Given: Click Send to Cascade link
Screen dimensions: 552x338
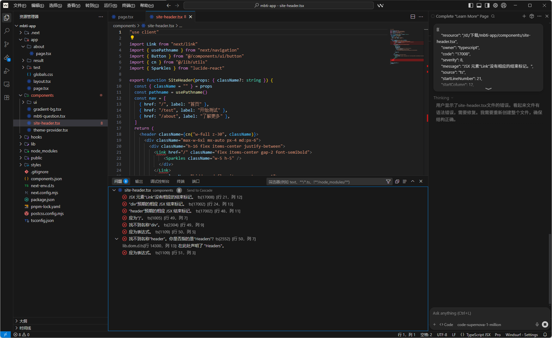Looking at the screenshot, I should (x=199, y=190).
